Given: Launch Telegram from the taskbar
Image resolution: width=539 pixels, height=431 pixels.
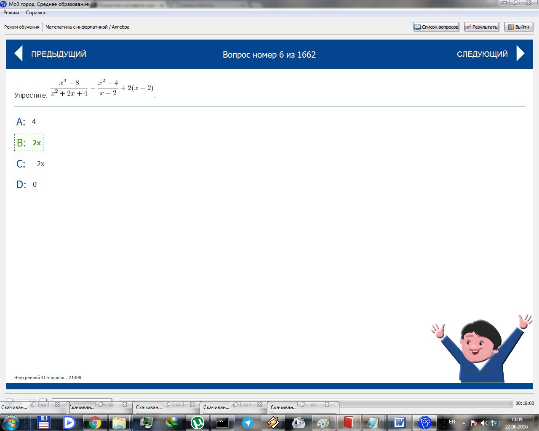Looking at the screenshot, I should [x=248, y=422].
